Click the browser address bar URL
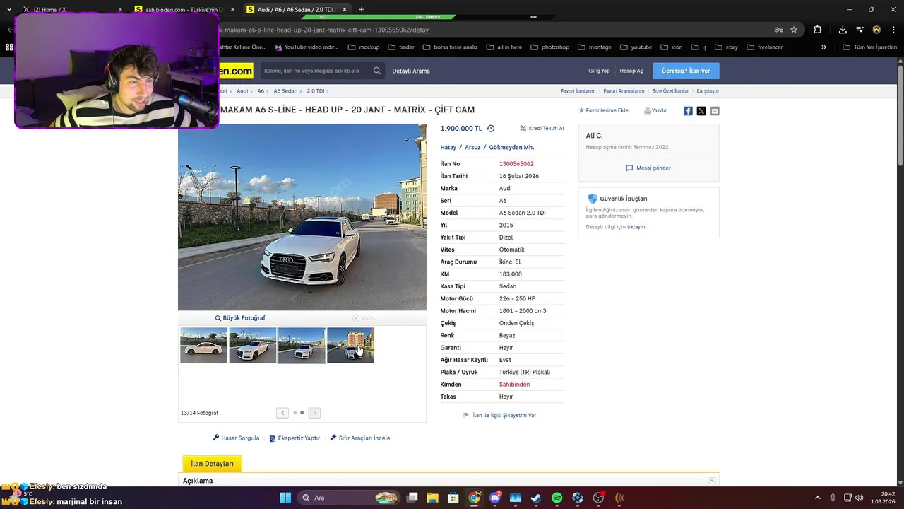The height and width of the screenshot is (509, 904). pos(323,30)
